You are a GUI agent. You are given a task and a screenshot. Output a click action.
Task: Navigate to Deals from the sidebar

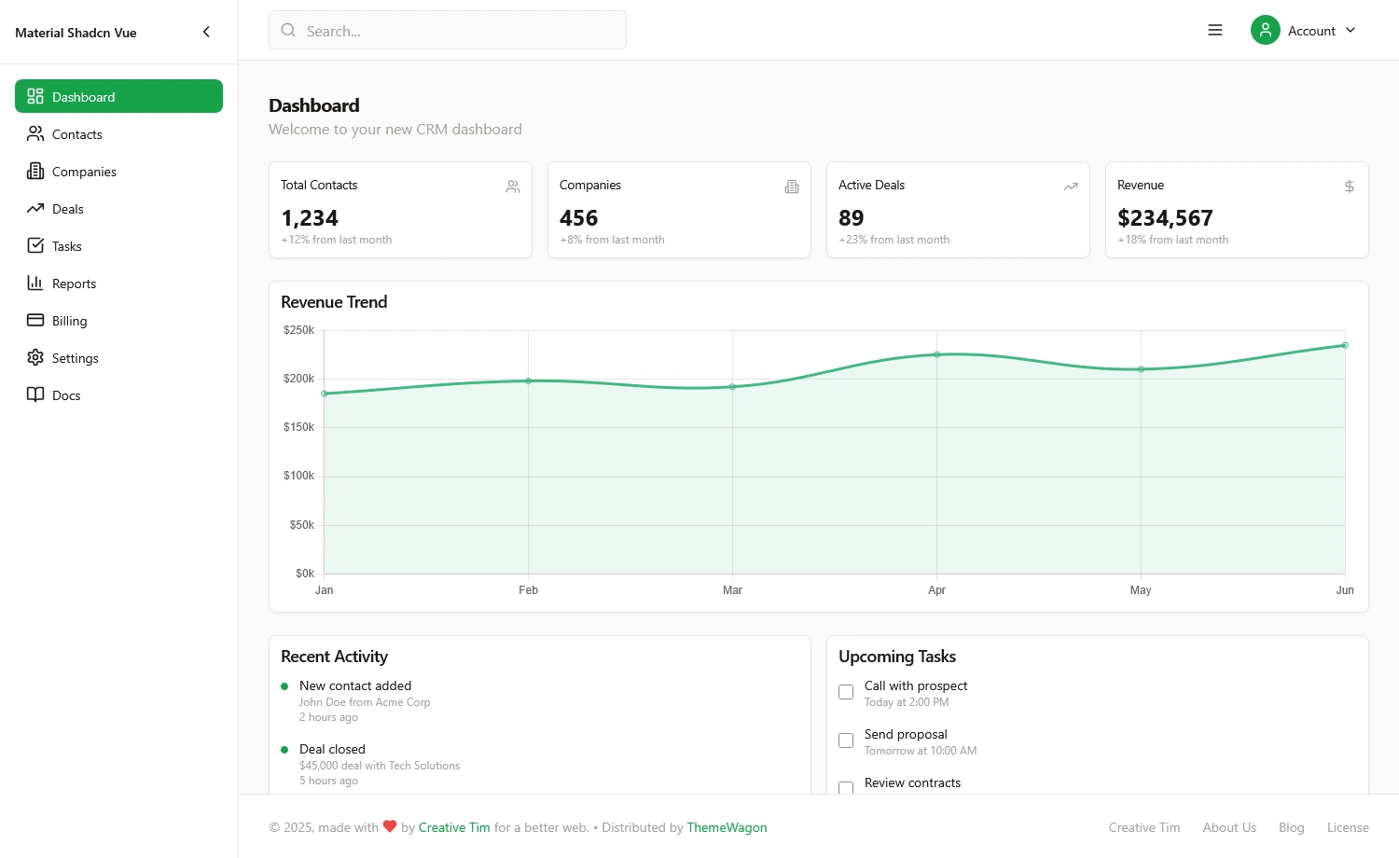tap(67, 208)
